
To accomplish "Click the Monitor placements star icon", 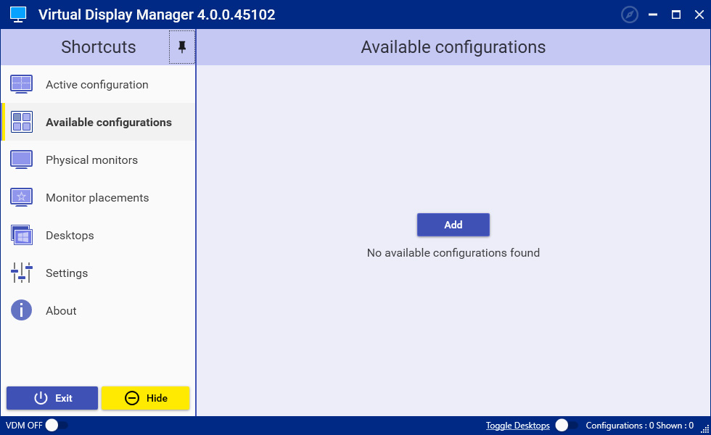I will click(x=21, y=197).
